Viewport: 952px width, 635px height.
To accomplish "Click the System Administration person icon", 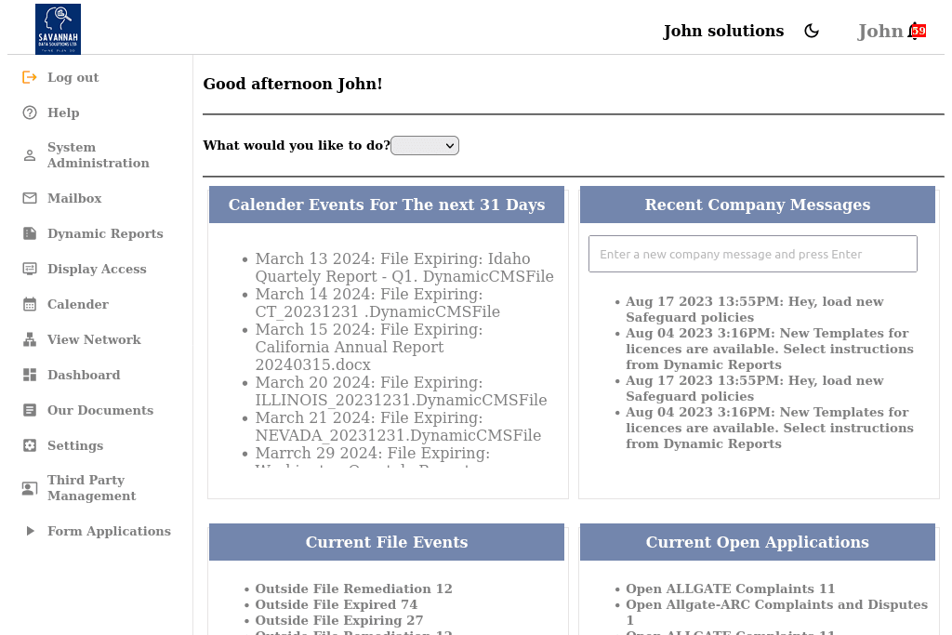I will click(29, 155).
